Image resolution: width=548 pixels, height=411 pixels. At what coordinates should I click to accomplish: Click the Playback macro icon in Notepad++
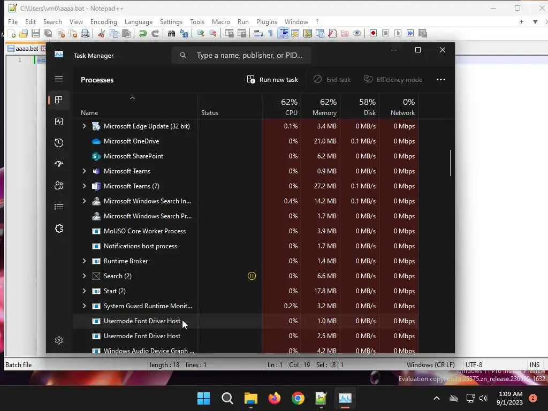[x=398, y=33]
